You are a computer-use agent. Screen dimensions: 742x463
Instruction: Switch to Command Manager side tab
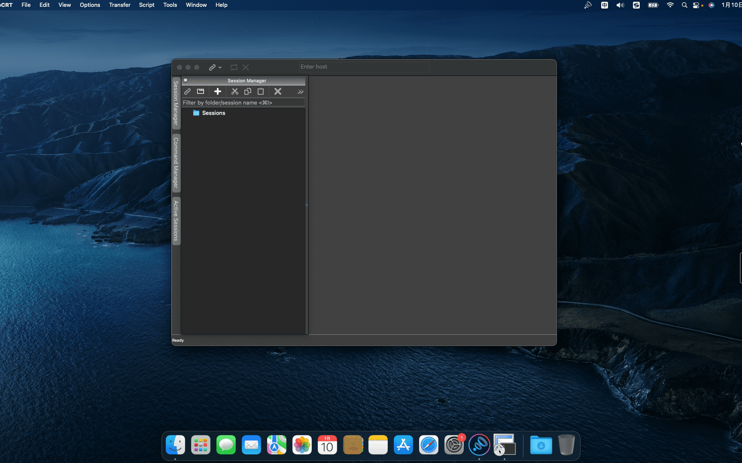[176, 162]
